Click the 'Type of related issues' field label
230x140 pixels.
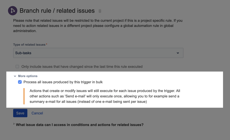click(x=29, y=45)
